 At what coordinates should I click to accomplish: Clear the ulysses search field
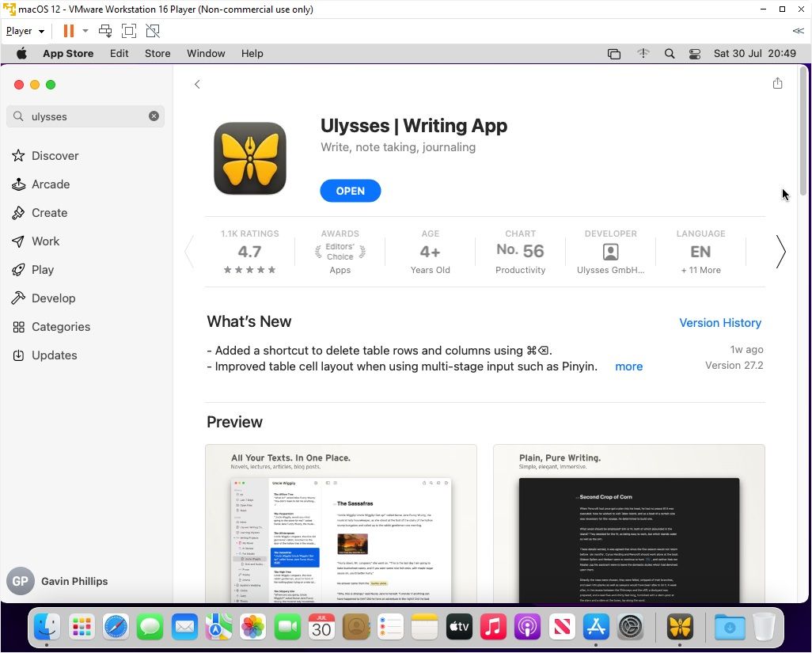pos(154,116)
